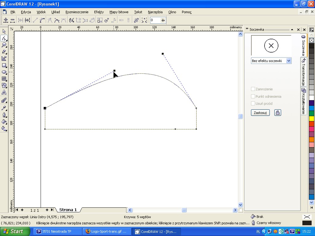This screenshot has width=315, height=236.
Task: Click the Zastosuj button
Action: click(x=260, y=113)
